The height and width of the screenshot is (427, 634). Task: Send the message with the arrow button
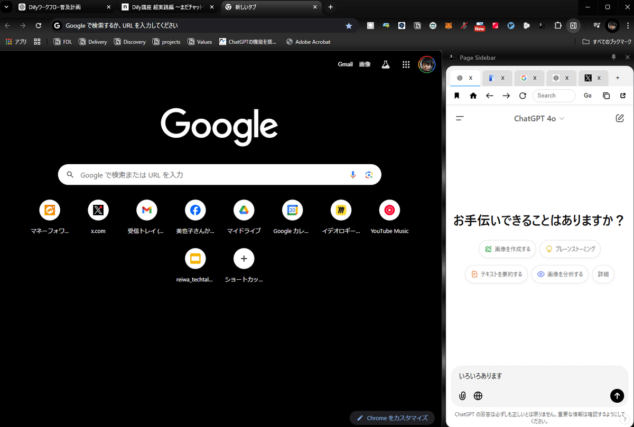point(617,396)
